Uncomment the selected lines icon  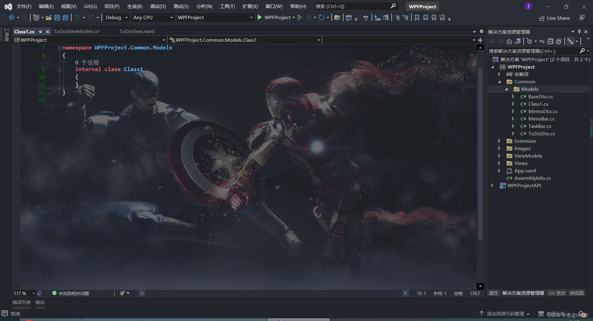pyautogui.click(x=406, y=18)
